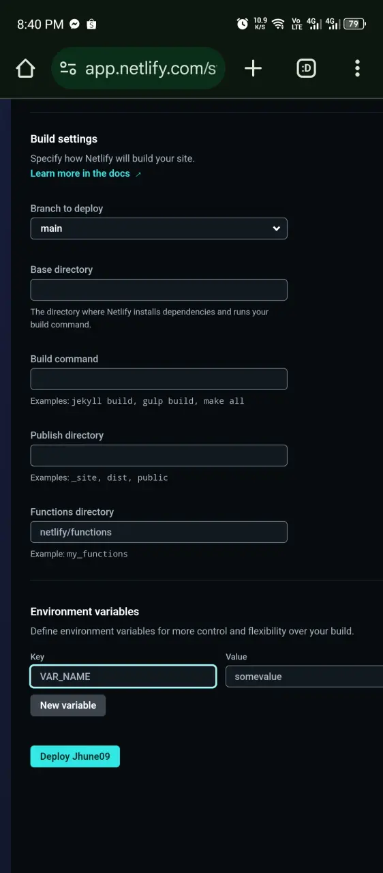Tap the alarm clock status icon

pyautogui.click(x=242, y=24)
